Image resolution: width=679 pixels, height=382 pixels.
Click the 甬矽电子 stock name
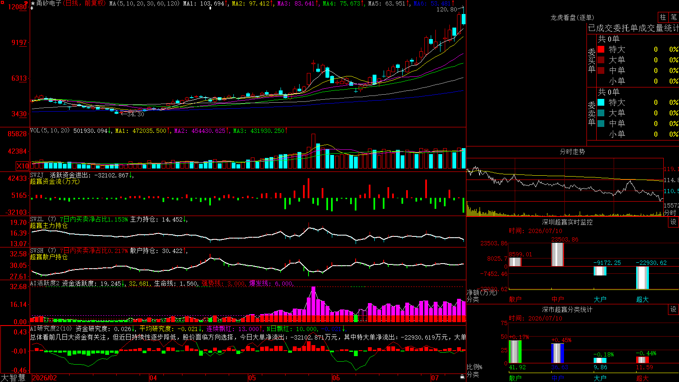(49, 3)
